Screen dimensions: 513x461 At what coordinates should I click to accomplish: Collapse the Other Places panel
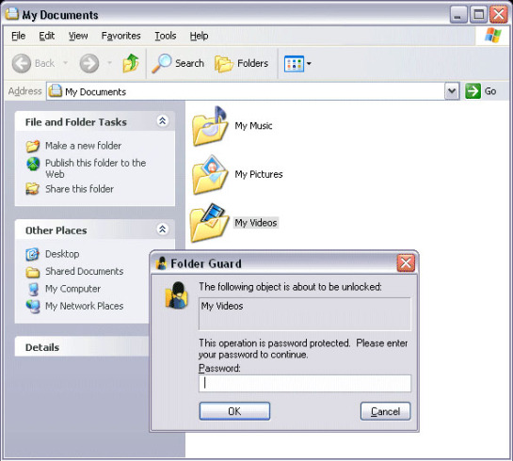[162, 230]
